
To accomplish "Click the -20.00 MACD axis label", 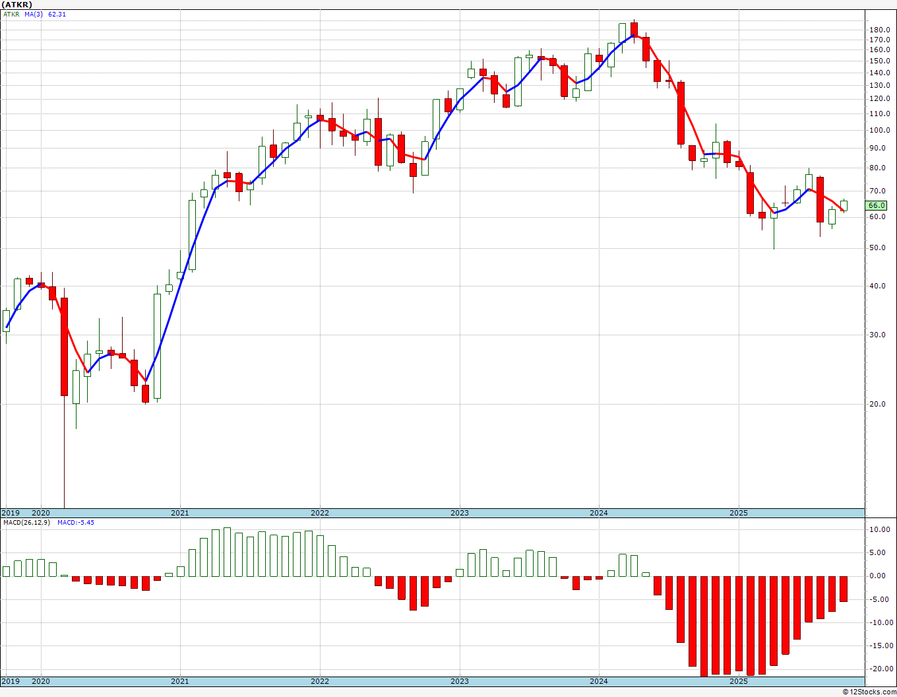I will pyautogui.click(x=880, y=669).
